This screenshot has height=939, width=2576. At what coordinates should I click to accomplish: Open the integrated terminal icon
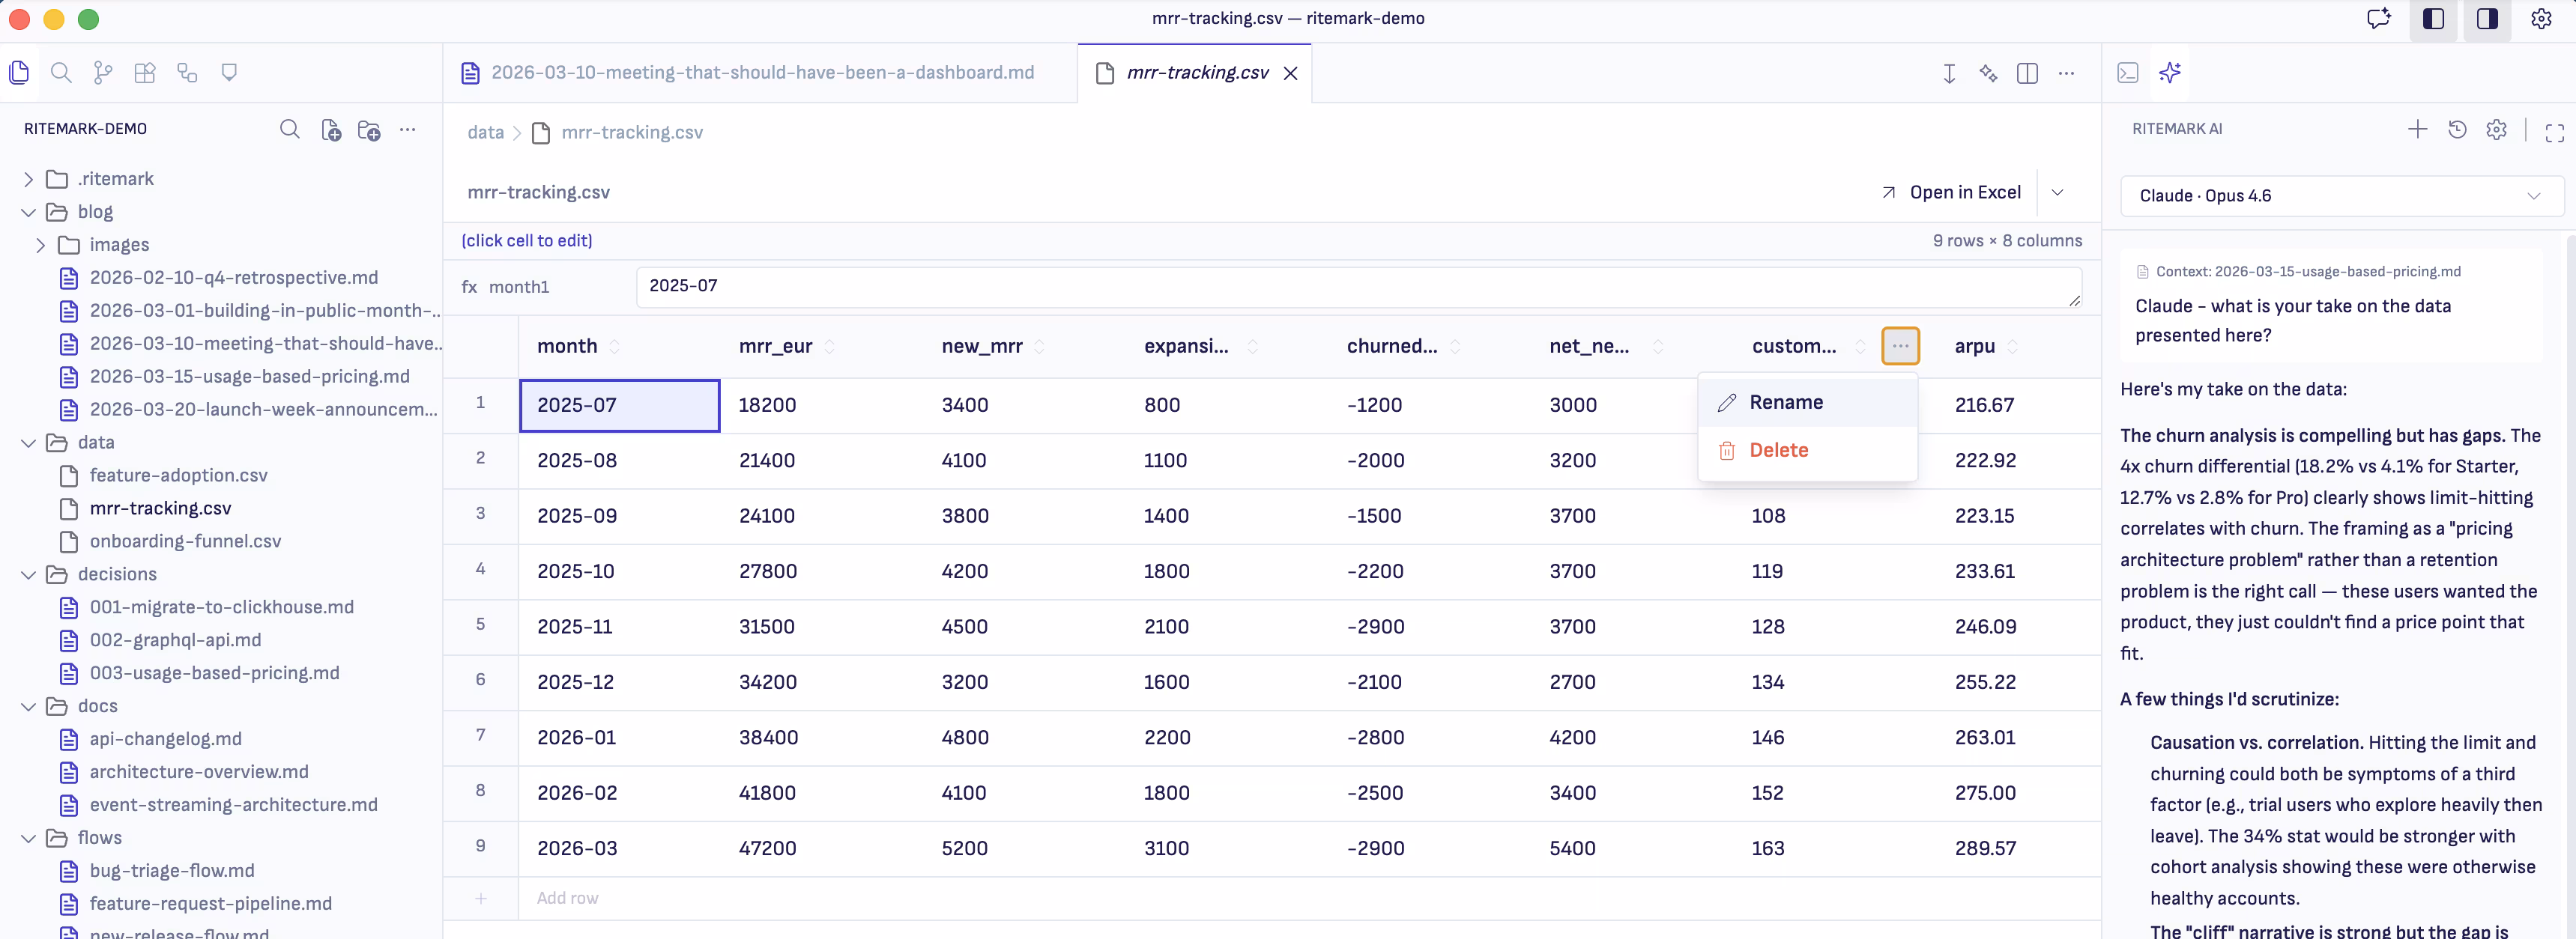(x=2128, y=73)
